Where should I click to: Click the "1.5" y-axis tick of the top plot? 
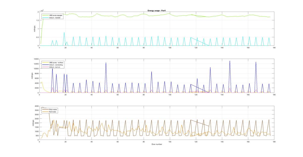[x=37, y=20]
